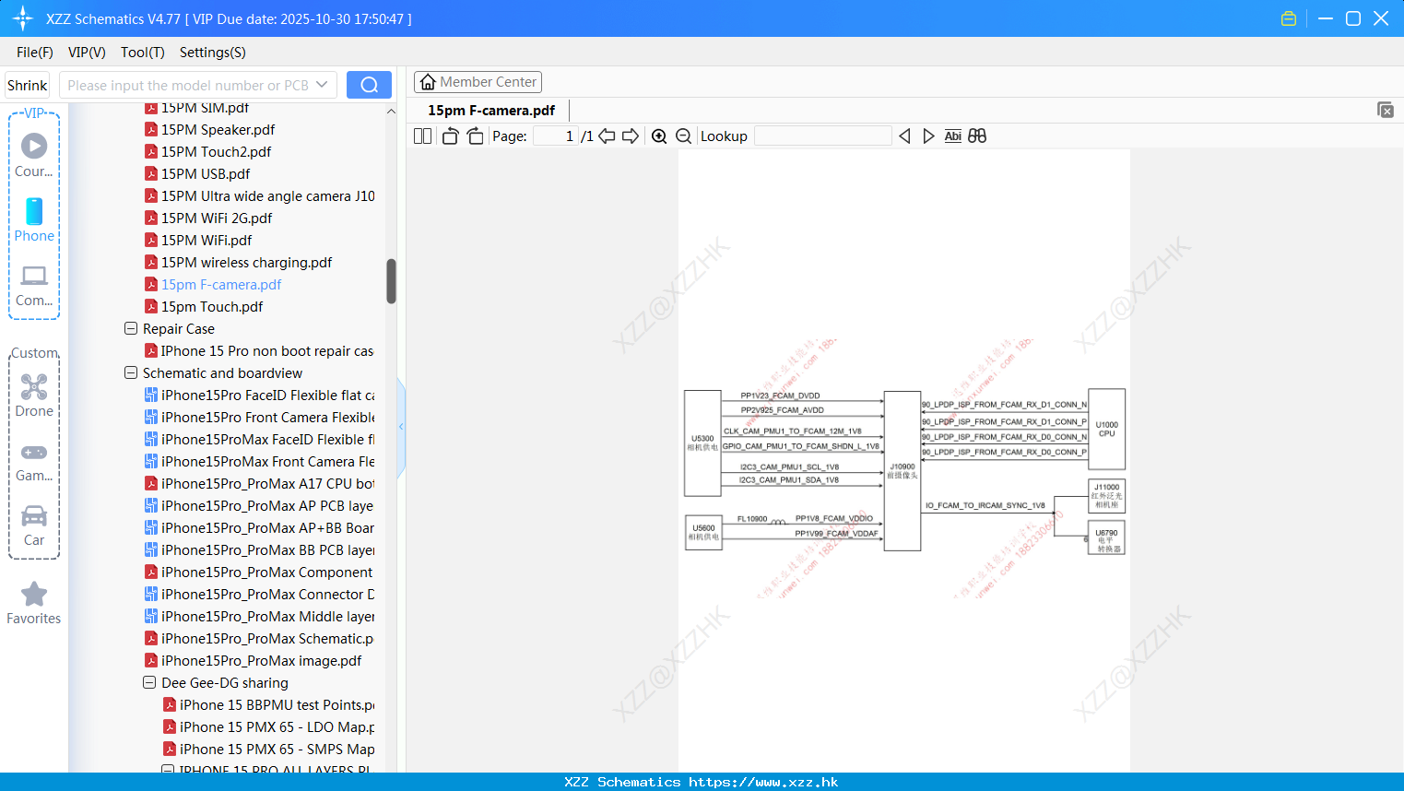The height and width of the screenshot is (791, 1404).
Task: Open iPhone 15 BBPMU test Points file
Action: pos(269,704)
